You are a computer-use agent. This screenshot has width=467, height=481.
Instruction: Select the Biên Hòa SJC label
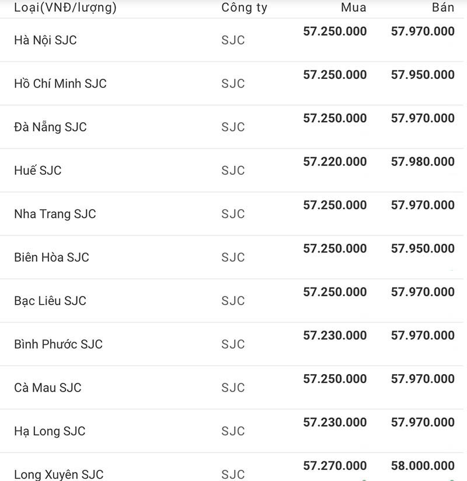[x=51, y=257]
